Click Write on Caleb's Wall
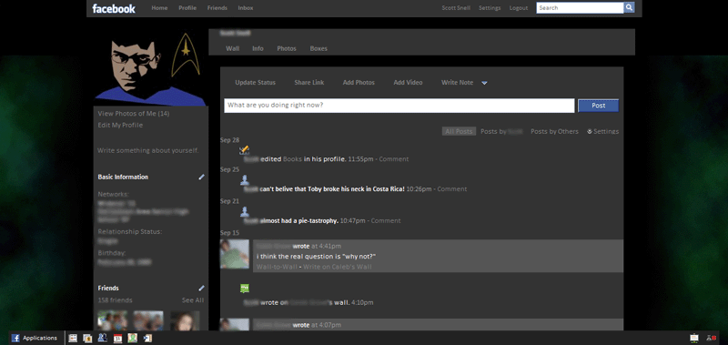The width and height of the screenshot is (728, 345). 338,267
